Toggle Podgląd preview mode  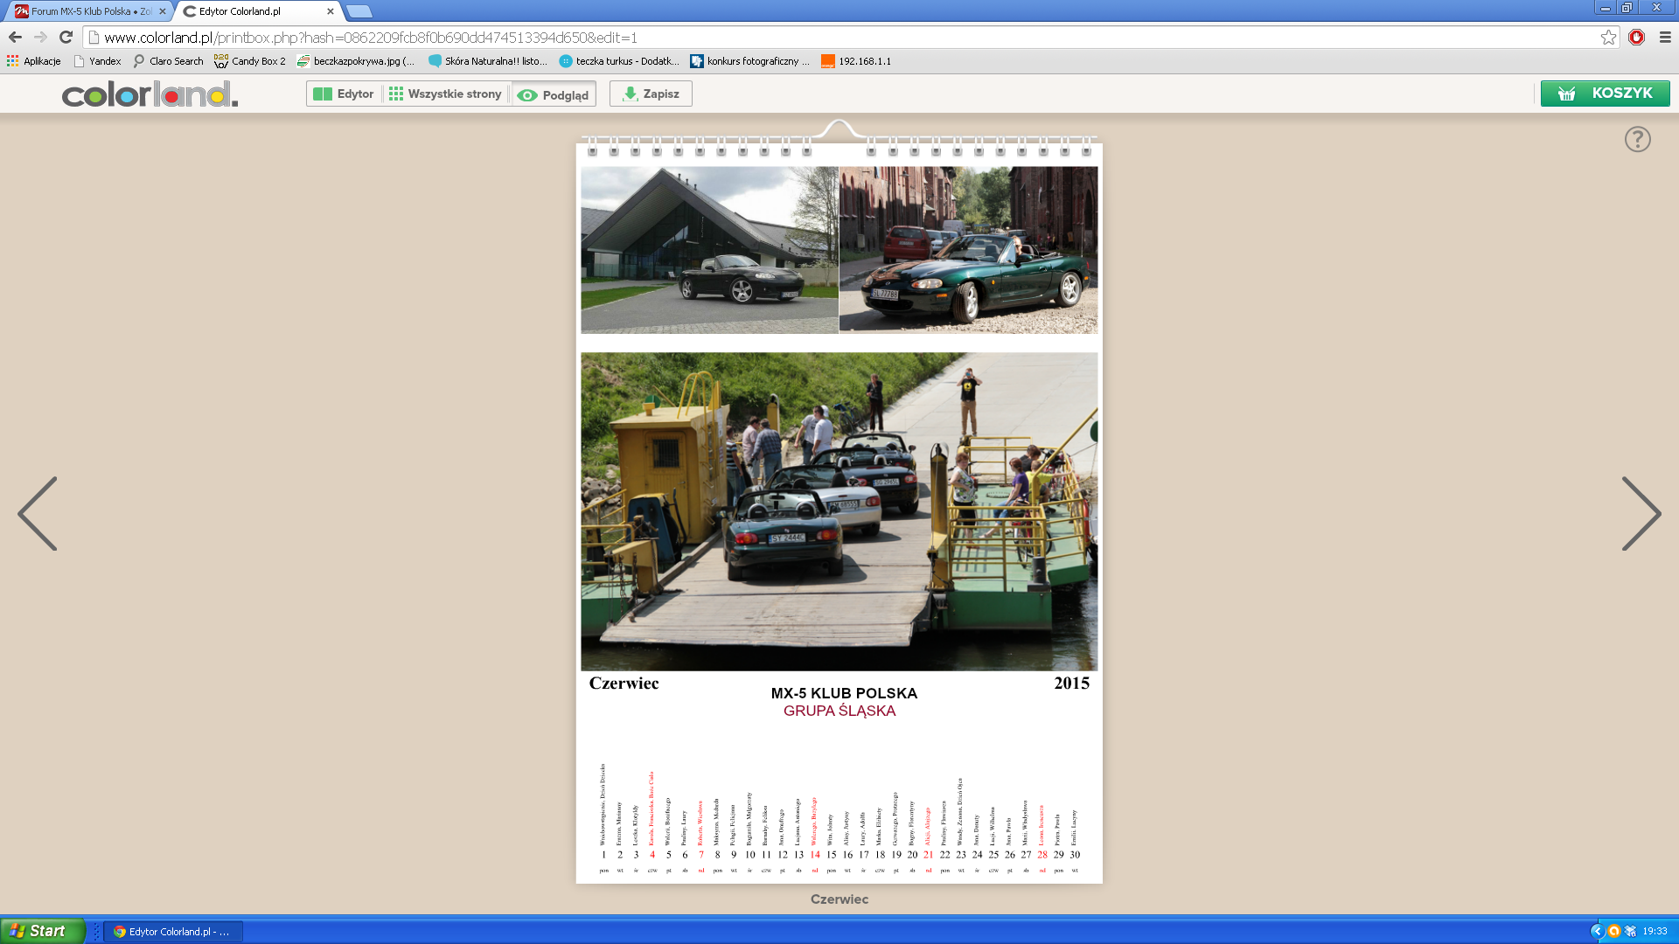pyautogui.click(x=554, y=94)
